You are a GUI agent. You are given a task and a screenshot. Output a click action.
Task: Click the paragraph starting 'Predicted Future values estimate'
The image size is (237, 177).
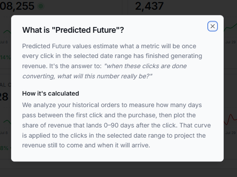112,61
